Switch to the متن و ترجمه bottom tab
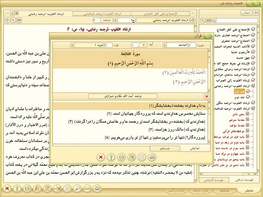The image size is (263, 197). (200, 191)
